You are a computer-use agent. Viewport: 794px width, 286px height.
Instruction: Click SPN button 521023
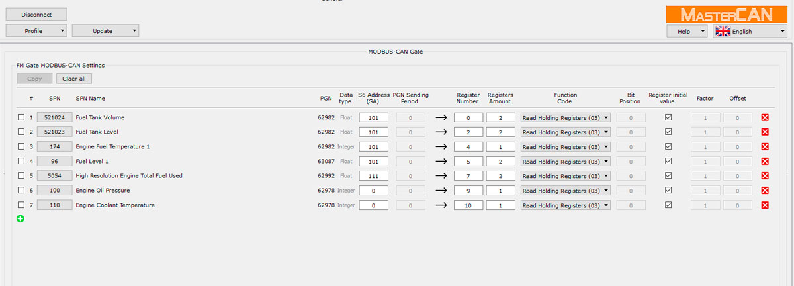(x=54, y=132)
